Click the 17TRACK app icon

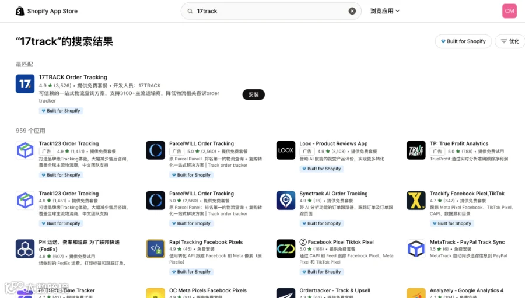25,84
